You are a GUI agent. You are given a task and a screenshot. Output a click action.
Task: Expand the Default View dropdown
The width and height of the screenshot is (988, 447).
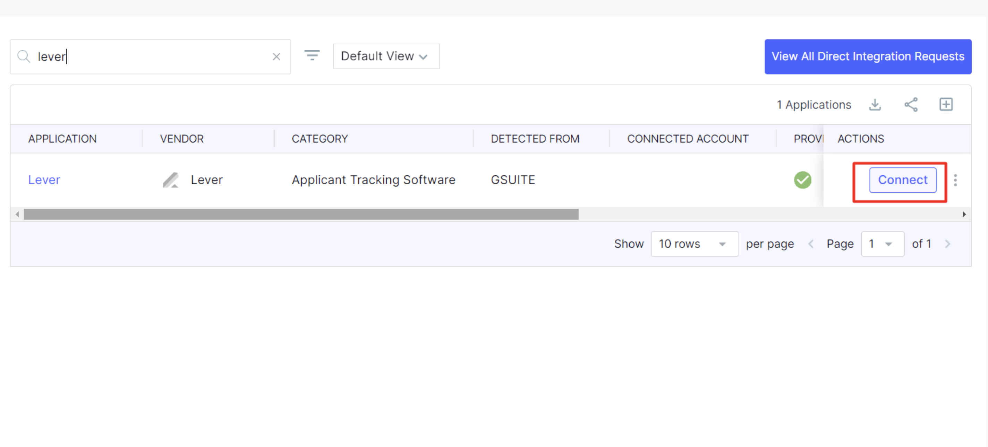point(386,57)
